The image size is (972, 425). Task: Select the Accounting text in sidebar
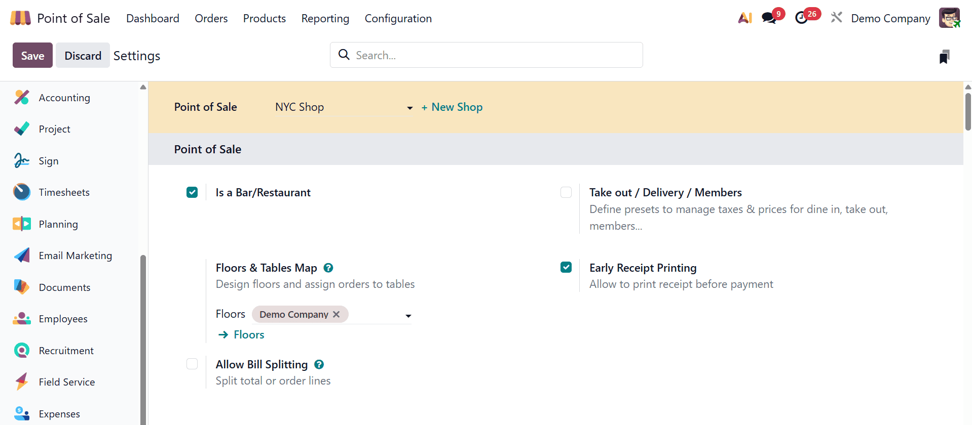pyautogui.click(x=64, y=98)
